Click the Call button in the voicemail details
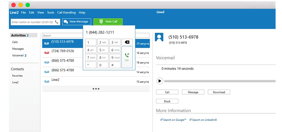The width and height of the screenshot is (282, 132). [x=167, y=92]
